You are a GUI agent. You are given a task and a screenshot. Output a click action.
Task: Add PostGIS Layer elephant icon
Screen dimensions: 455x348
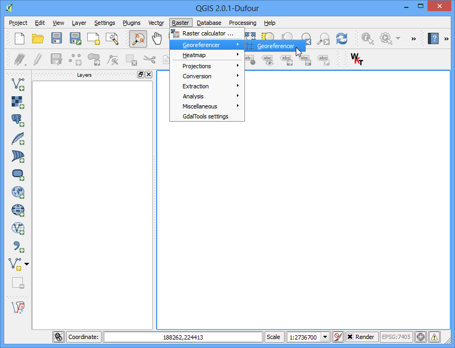coord(18,121)
